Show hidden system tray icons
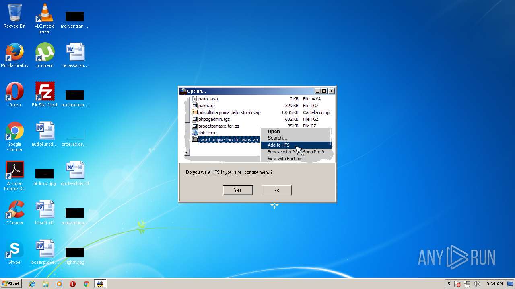 pos(449,284)
